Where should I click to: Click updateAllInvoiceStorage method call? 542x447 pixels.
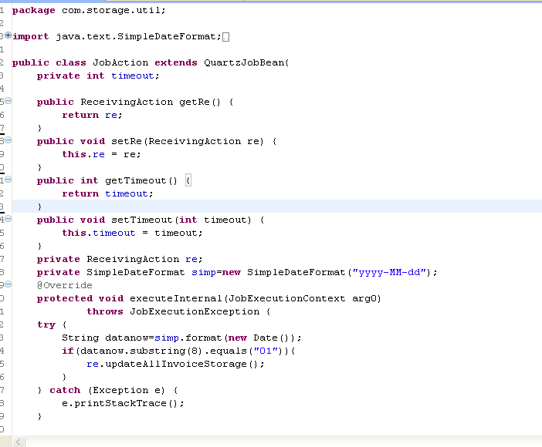tap(175, 365)
